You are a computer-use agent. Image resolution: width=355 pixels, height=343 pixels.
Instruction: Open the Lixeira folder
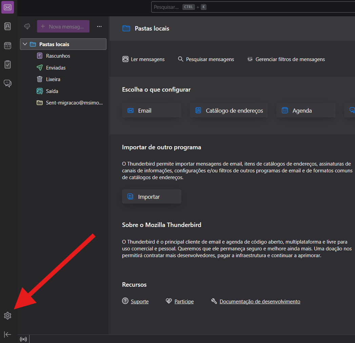pos(53,79)
